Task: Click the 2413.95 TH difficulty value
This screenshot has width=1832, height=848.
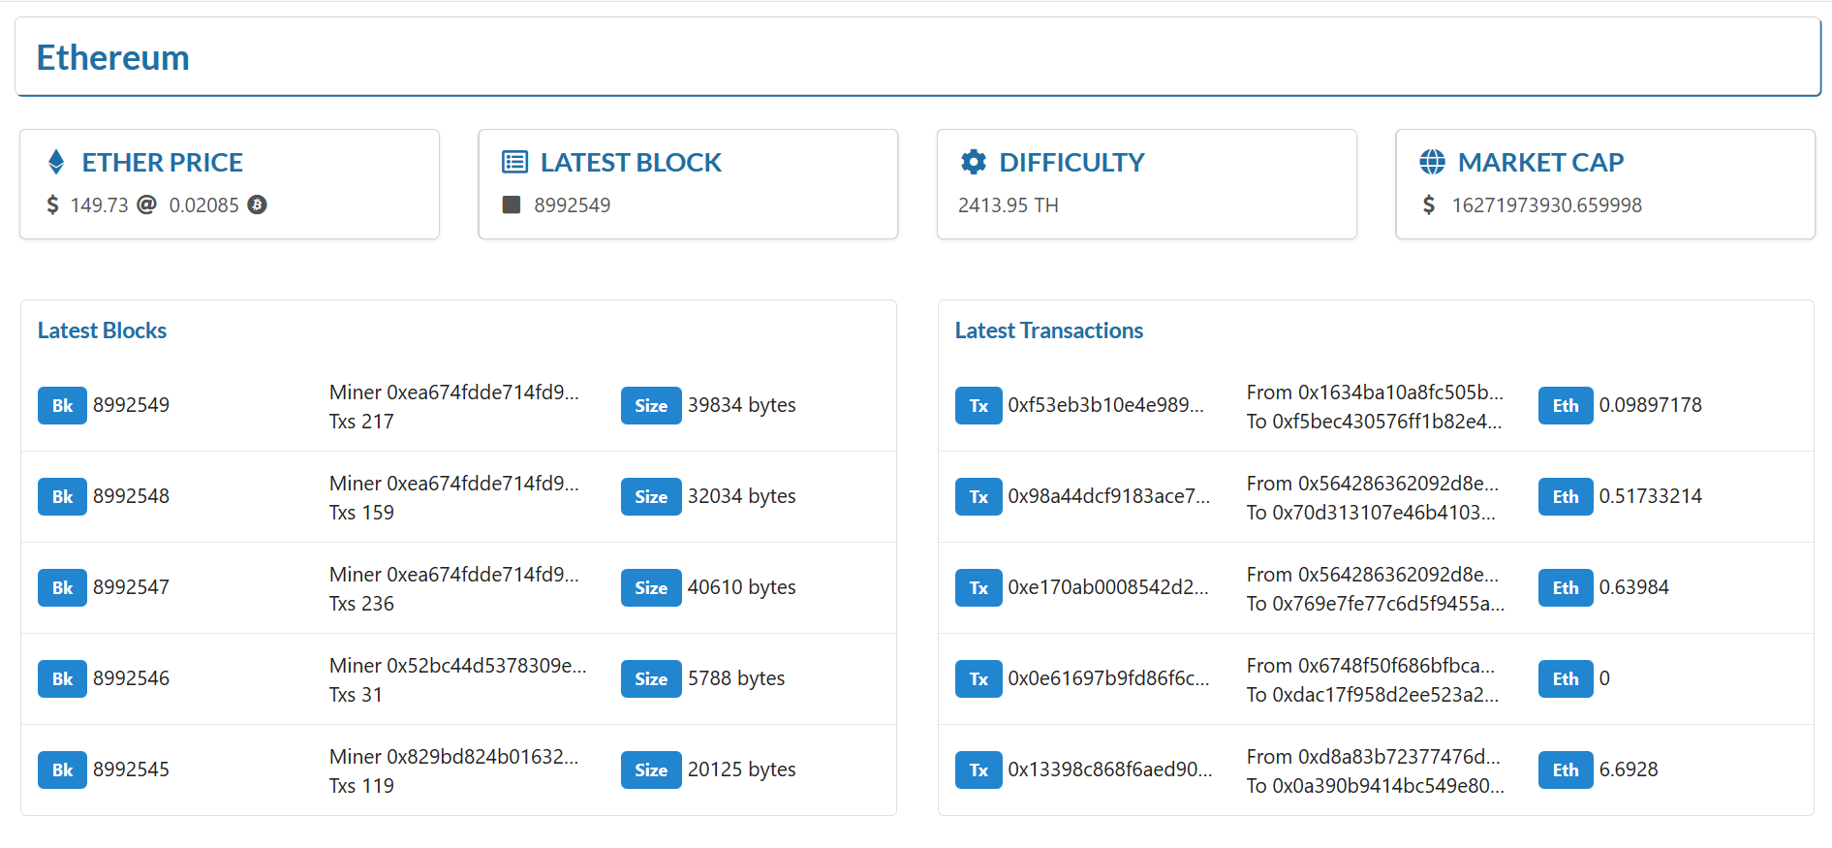Action: point(1008,204)
